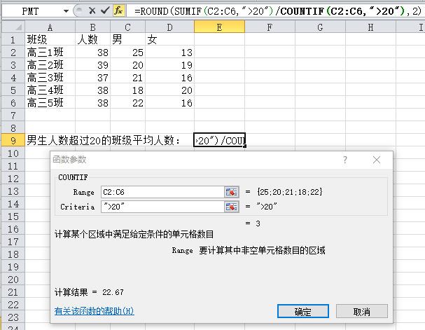The height and width of the screenshot is (330, 425).
Task: Select highlighted column E header
Action: [x=219, y=27]
